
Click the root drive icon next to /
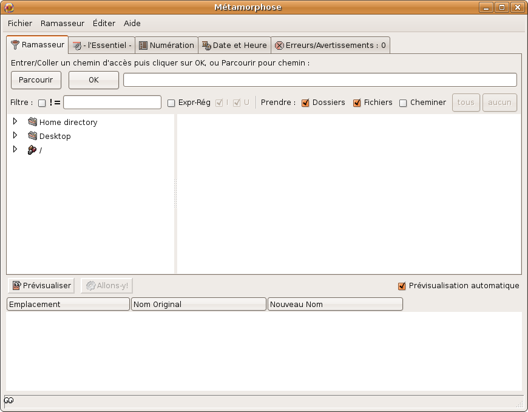coord(32,150)
